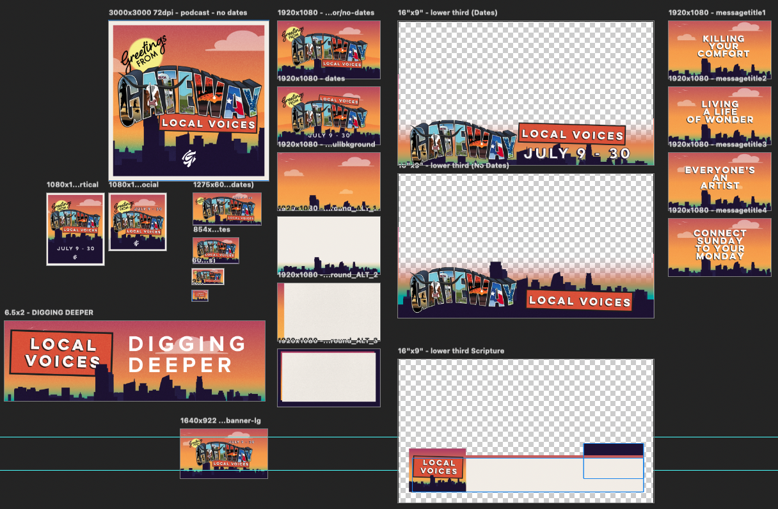Image resolution: width=778 pixels, height=509 pixels.
Task: Click the '1920x1080 - messagetitle1' label
Action: (717, 13)
